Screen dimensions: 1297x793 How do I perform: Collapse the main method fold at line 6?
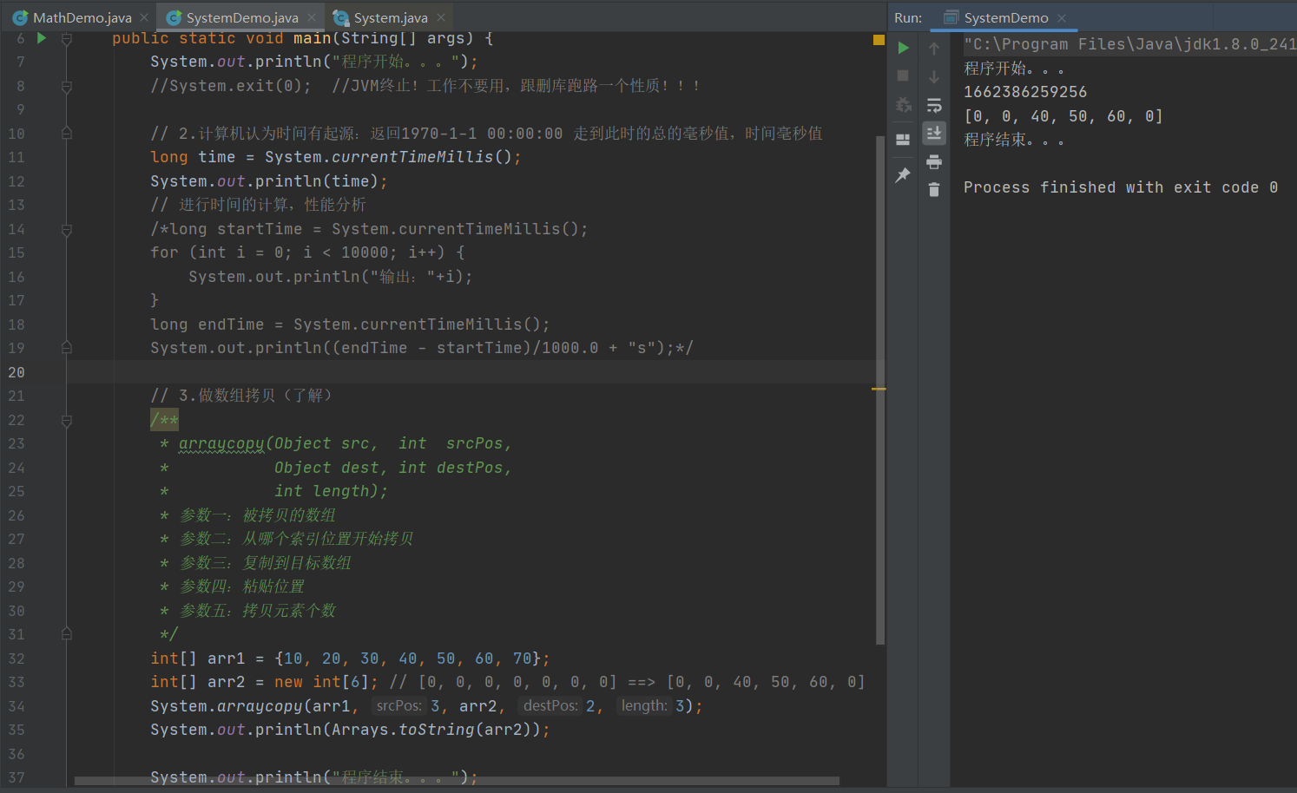click(66, 39)
